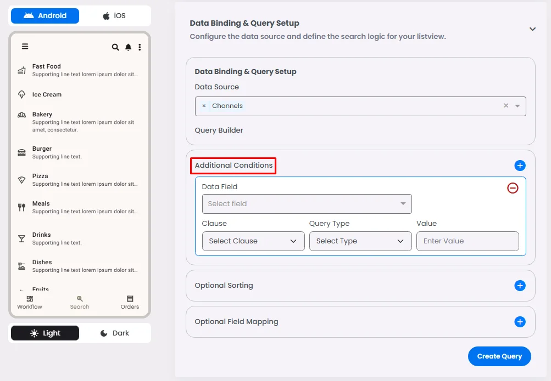Open the Data Field select dropdown
This screenshot has height=381, width=551.
(307, 204)
